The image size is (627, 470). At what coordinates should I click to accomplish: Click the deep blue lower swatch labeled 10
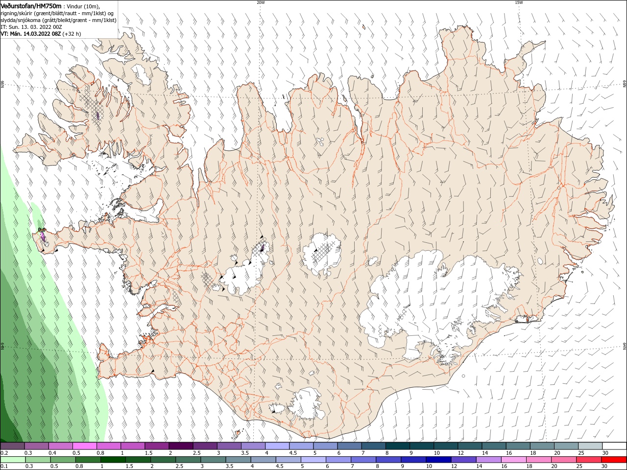click(438, 460)
